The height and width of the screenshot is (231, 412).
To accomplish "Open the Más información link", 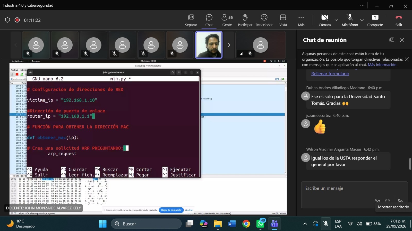I will pos(382,65).
